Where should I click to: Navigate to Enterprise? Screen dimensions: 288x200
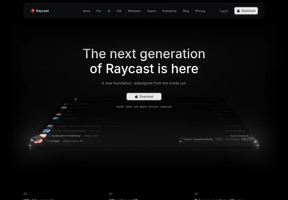click(x=169, y=11)
